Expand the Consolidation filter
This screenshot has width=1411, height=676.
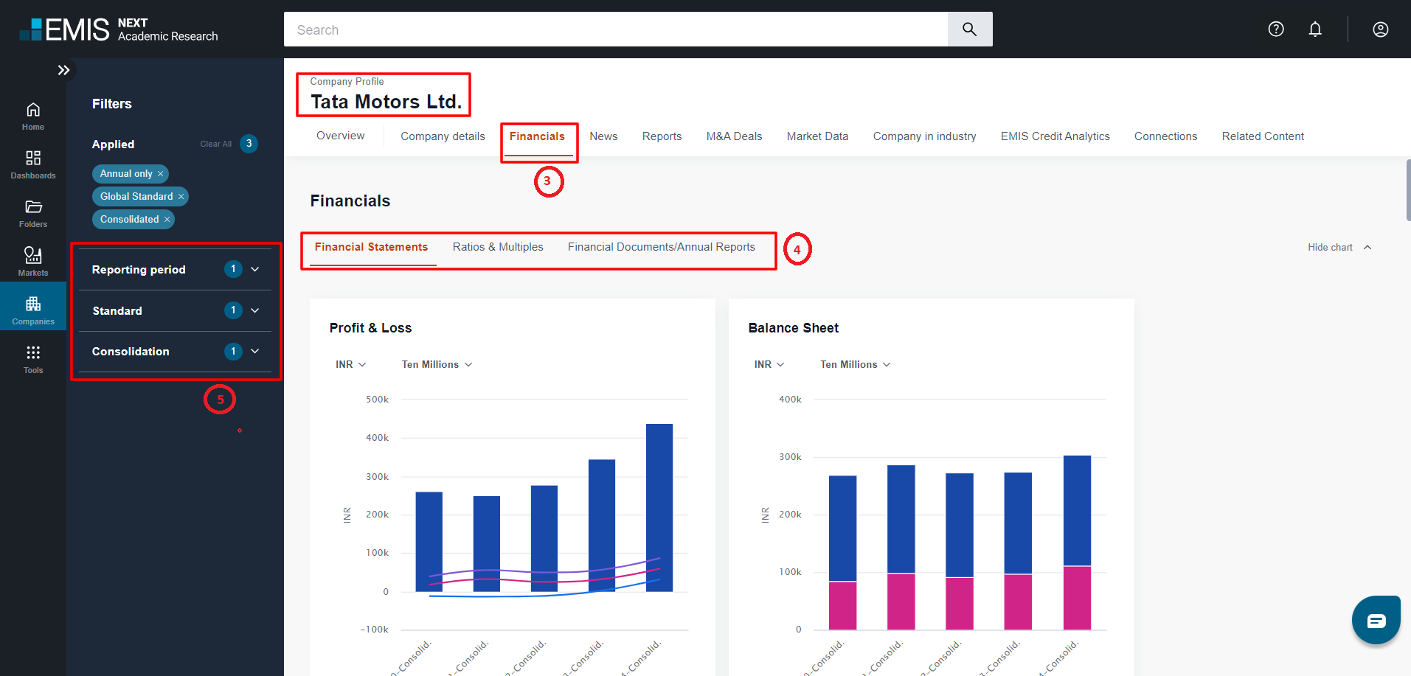(x=175, y=352)
